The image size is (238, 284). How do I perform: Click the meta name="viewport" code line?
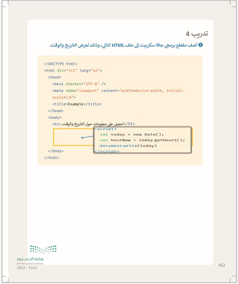point(118,91)
